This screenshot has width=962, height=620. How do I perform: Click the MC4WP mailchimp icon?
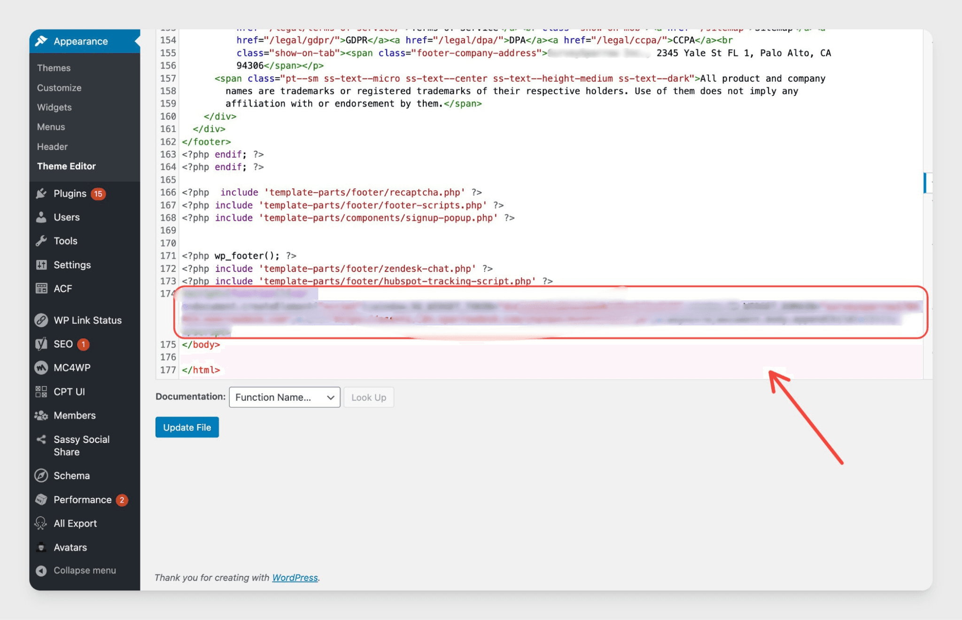tap(41, 368)
